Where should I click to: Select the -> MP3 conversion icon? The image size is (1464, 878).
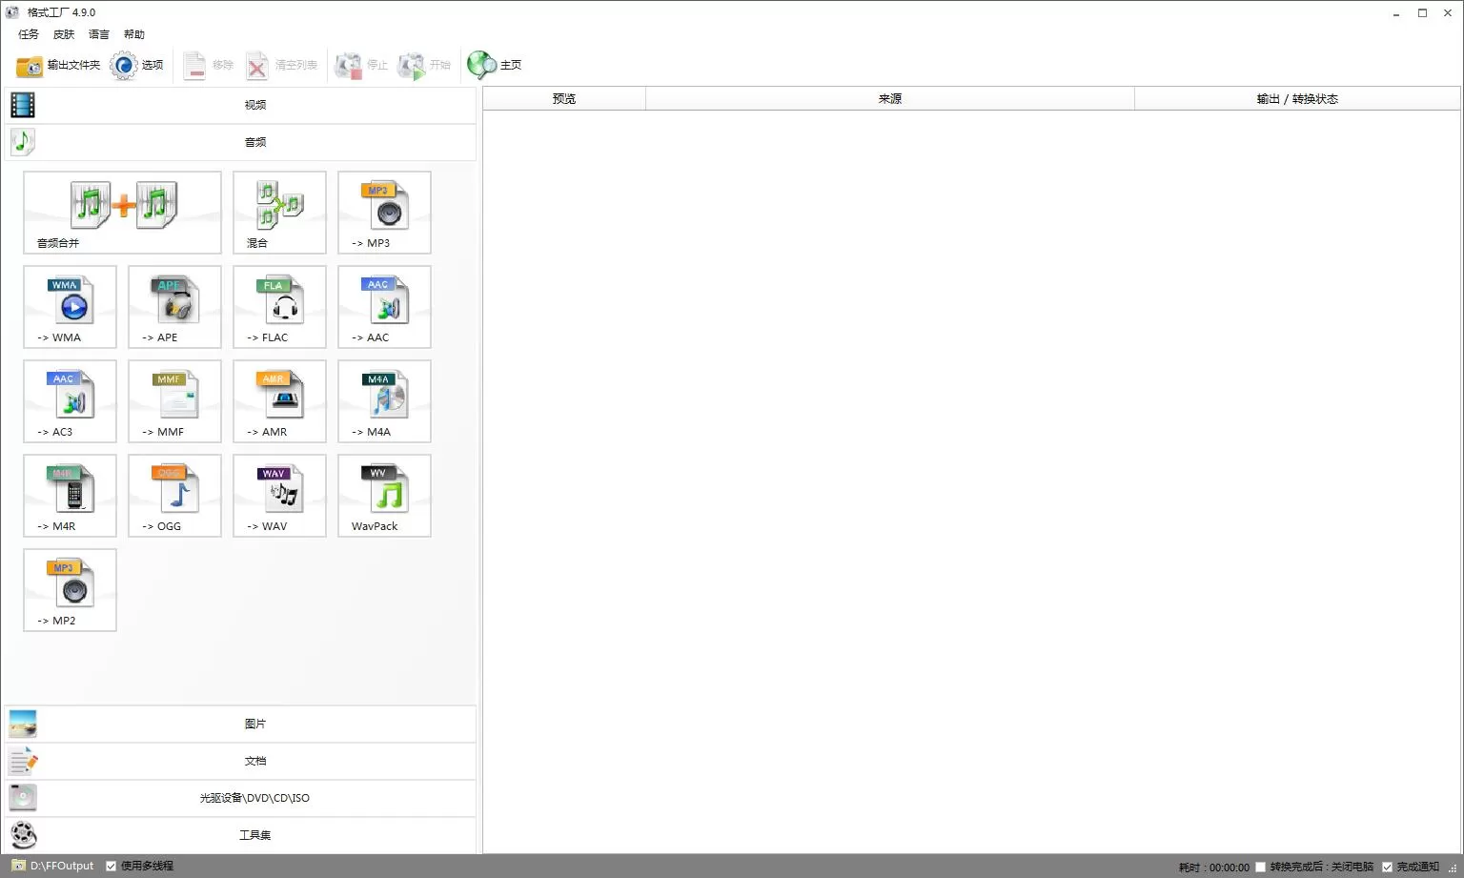(384, 213)
